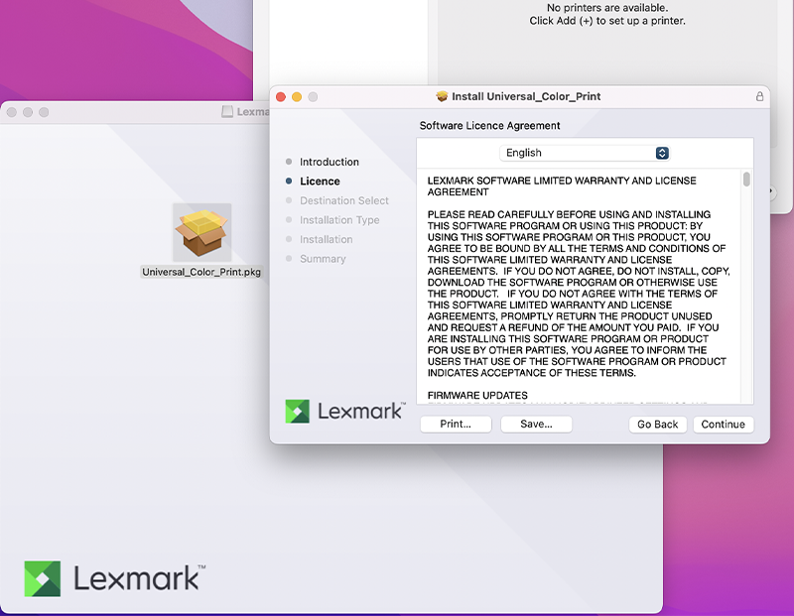The image size is (794, 616).
Task: Select the Introduction step in the sidebar
Action: 330,162
